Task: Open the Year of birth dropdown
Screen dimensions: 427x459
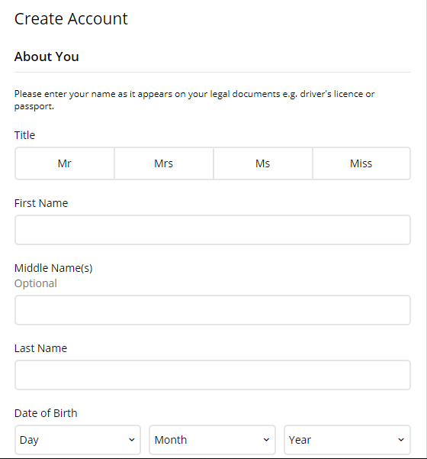Action: click(x=347, y=440)
